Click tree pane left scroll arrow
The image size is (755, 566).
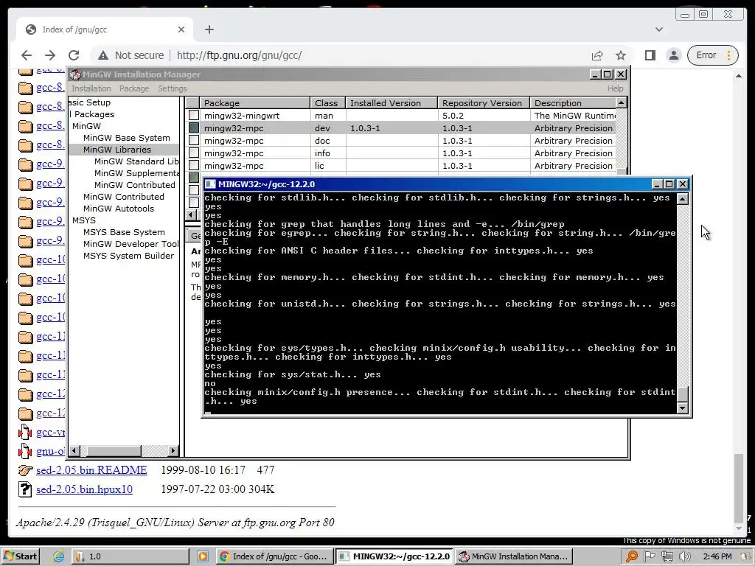coord(74,451)
